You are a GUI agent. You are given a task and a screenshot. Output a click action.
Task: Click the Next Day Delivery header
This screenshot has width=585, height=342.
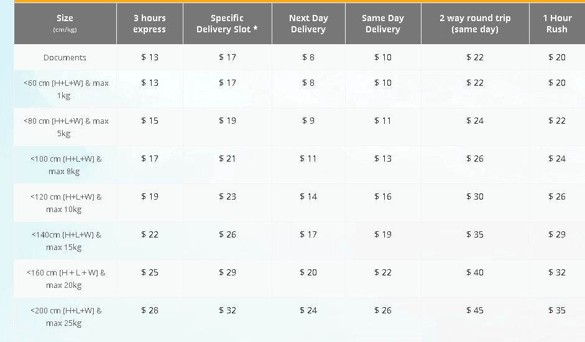coord(308,24)
